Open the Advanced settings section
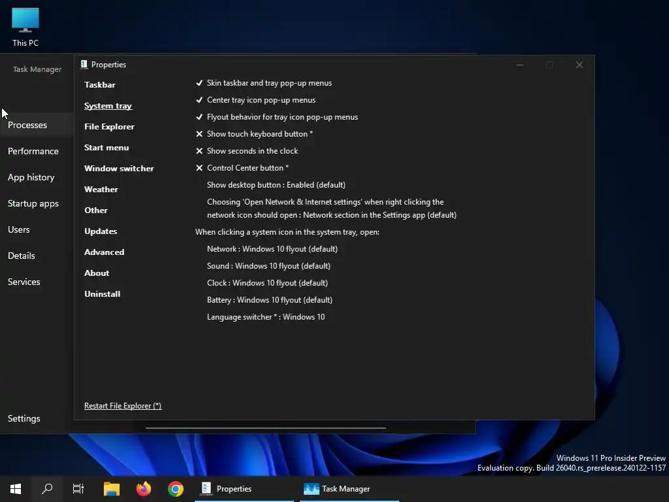Screen dimensions: 669x502 coord(104,252)
